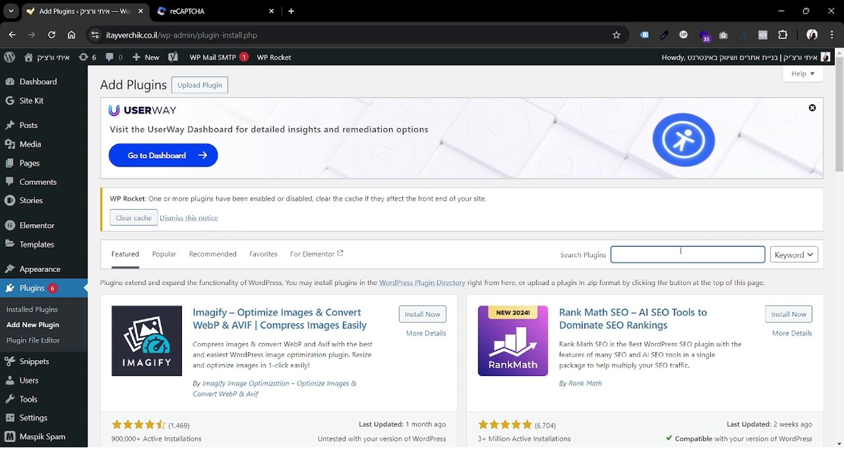Image resolution: width=844 pixels, height=475 pixels.
Task: Expand the browser tab search dropdown
Action: coord(11,11)
